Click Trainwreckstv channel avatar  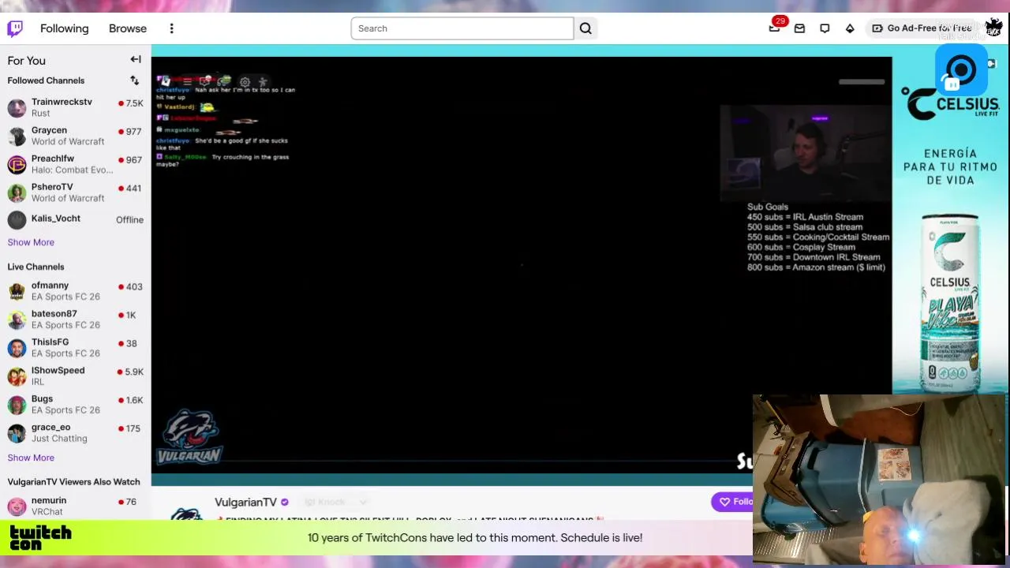tap(17, 108)
